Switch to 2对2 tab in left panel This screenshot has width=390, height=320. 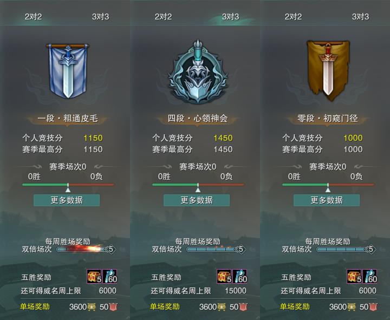34,17
